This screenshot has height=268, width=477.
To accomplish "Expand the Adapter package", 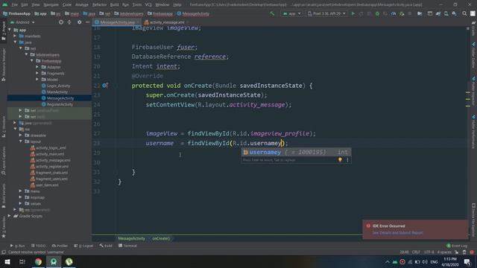I will pos(37,67).
